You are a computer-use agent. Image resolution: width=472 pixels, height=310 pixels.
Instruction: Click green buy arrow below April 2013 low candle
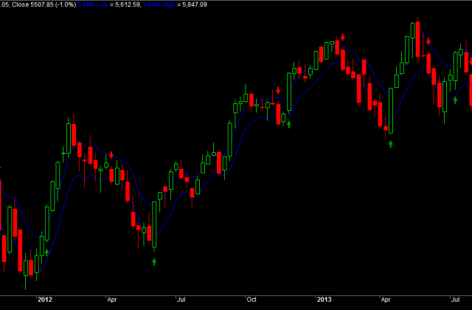390,144
